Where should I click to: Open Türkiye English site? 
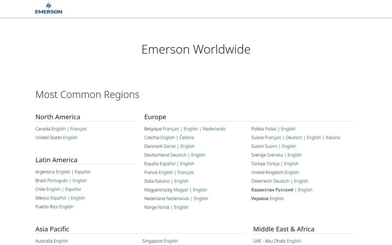(x=291, y=164)
